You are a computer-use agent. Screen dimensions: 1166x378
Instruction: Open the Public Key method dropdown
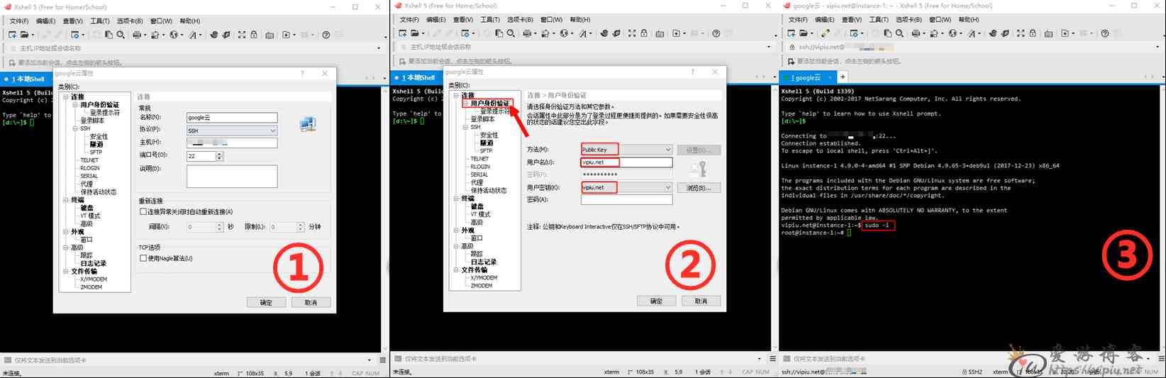pos(667,150)
